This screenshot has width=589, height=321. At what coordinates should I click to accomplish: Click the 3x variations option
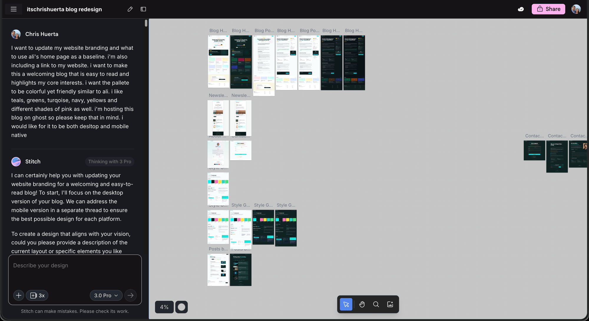pos(37,295)
